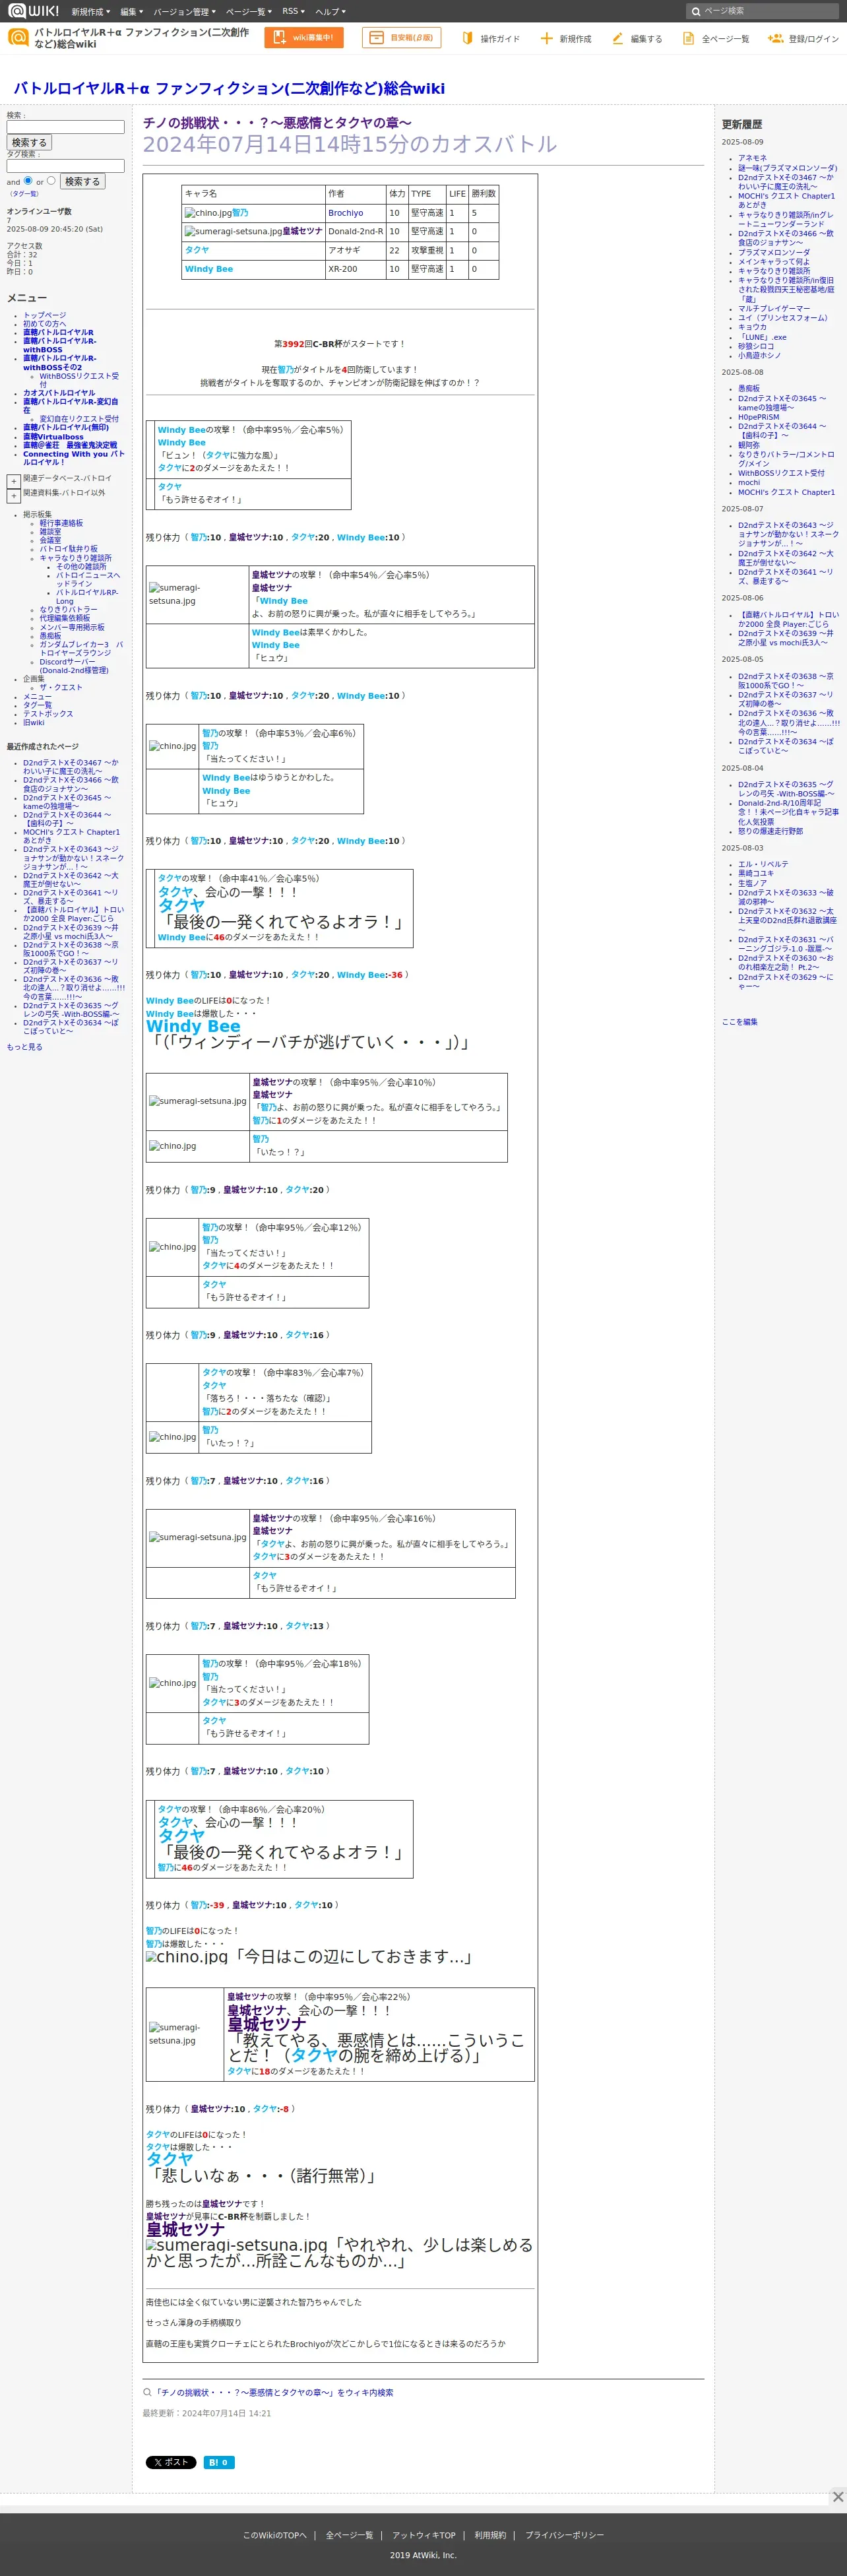The width and height of the screenshot is (847, 2576).
Task: Open エル・リベルテ in update history
Action: tap(763, 864)
